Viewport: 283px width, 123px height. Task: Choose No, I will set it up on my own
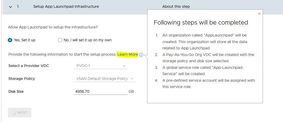(x=60, y=40)
